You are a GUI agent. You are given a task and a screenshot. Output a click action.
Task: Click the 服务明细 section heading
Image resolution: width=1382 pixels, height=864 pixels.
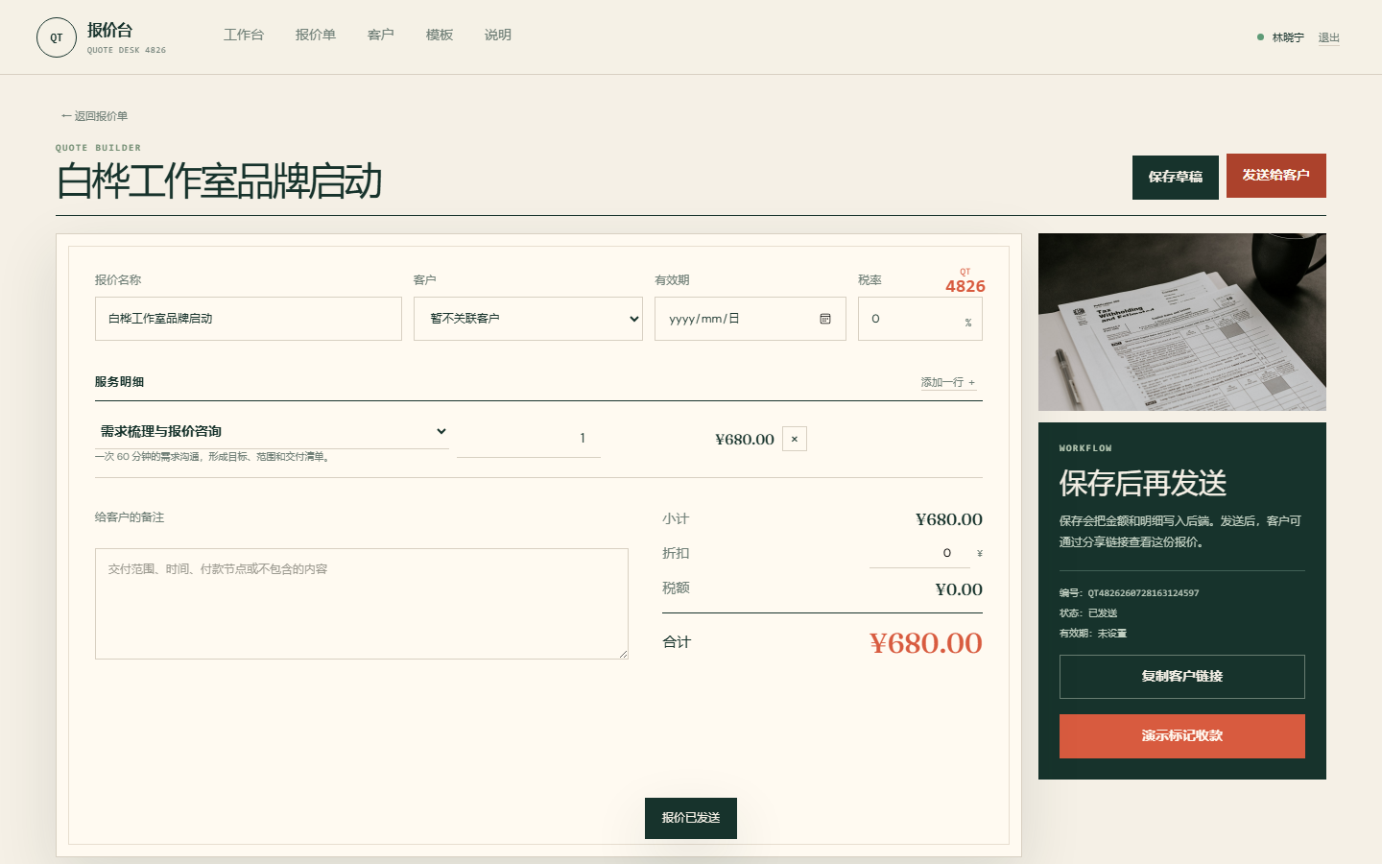pyautogui.click(x=119, y=382)
